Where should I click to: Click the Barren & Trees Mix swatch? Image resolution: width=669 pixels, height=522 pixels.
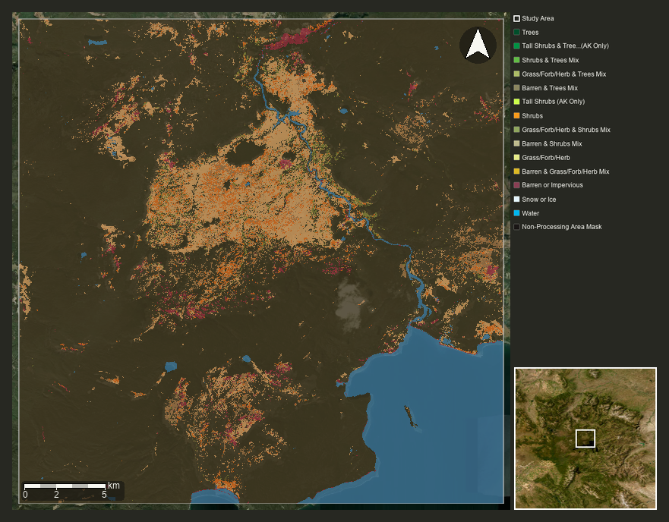tap(516, 88)
